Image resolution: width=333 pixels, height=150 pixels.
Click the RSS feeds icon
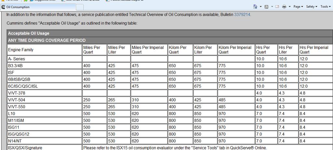pos(266,7)
